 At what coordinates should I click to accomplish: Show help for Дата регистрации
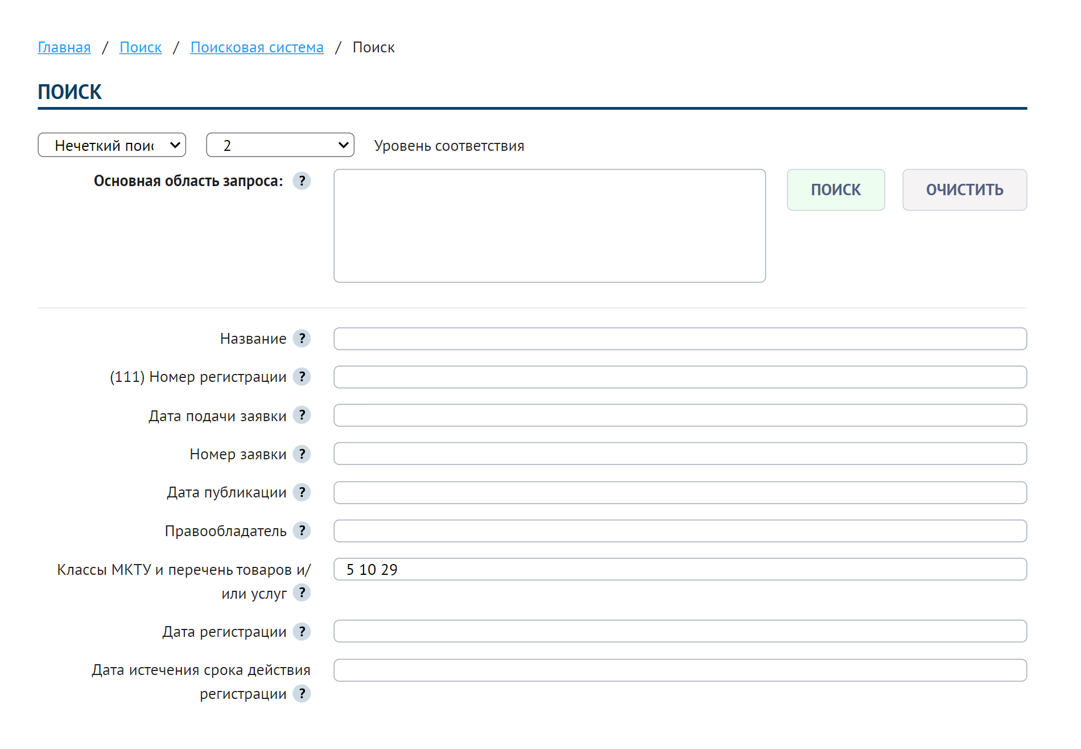[x=302, y=632]
